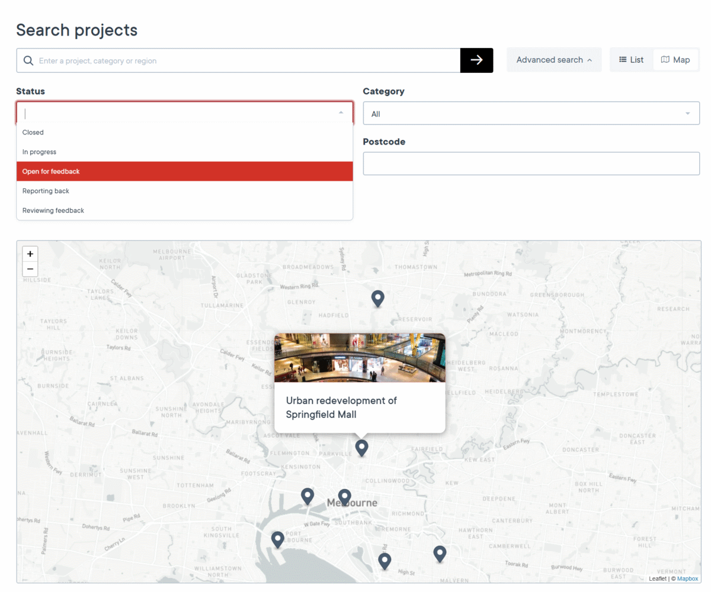Click the pin near High St
Screen dimensions: 711x592
point(385,561)
